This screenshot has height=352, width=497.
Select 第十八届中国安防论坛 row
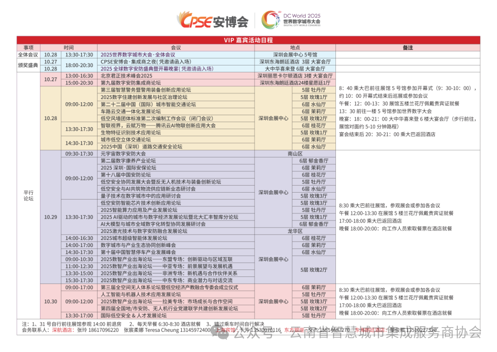pos(176,175)
